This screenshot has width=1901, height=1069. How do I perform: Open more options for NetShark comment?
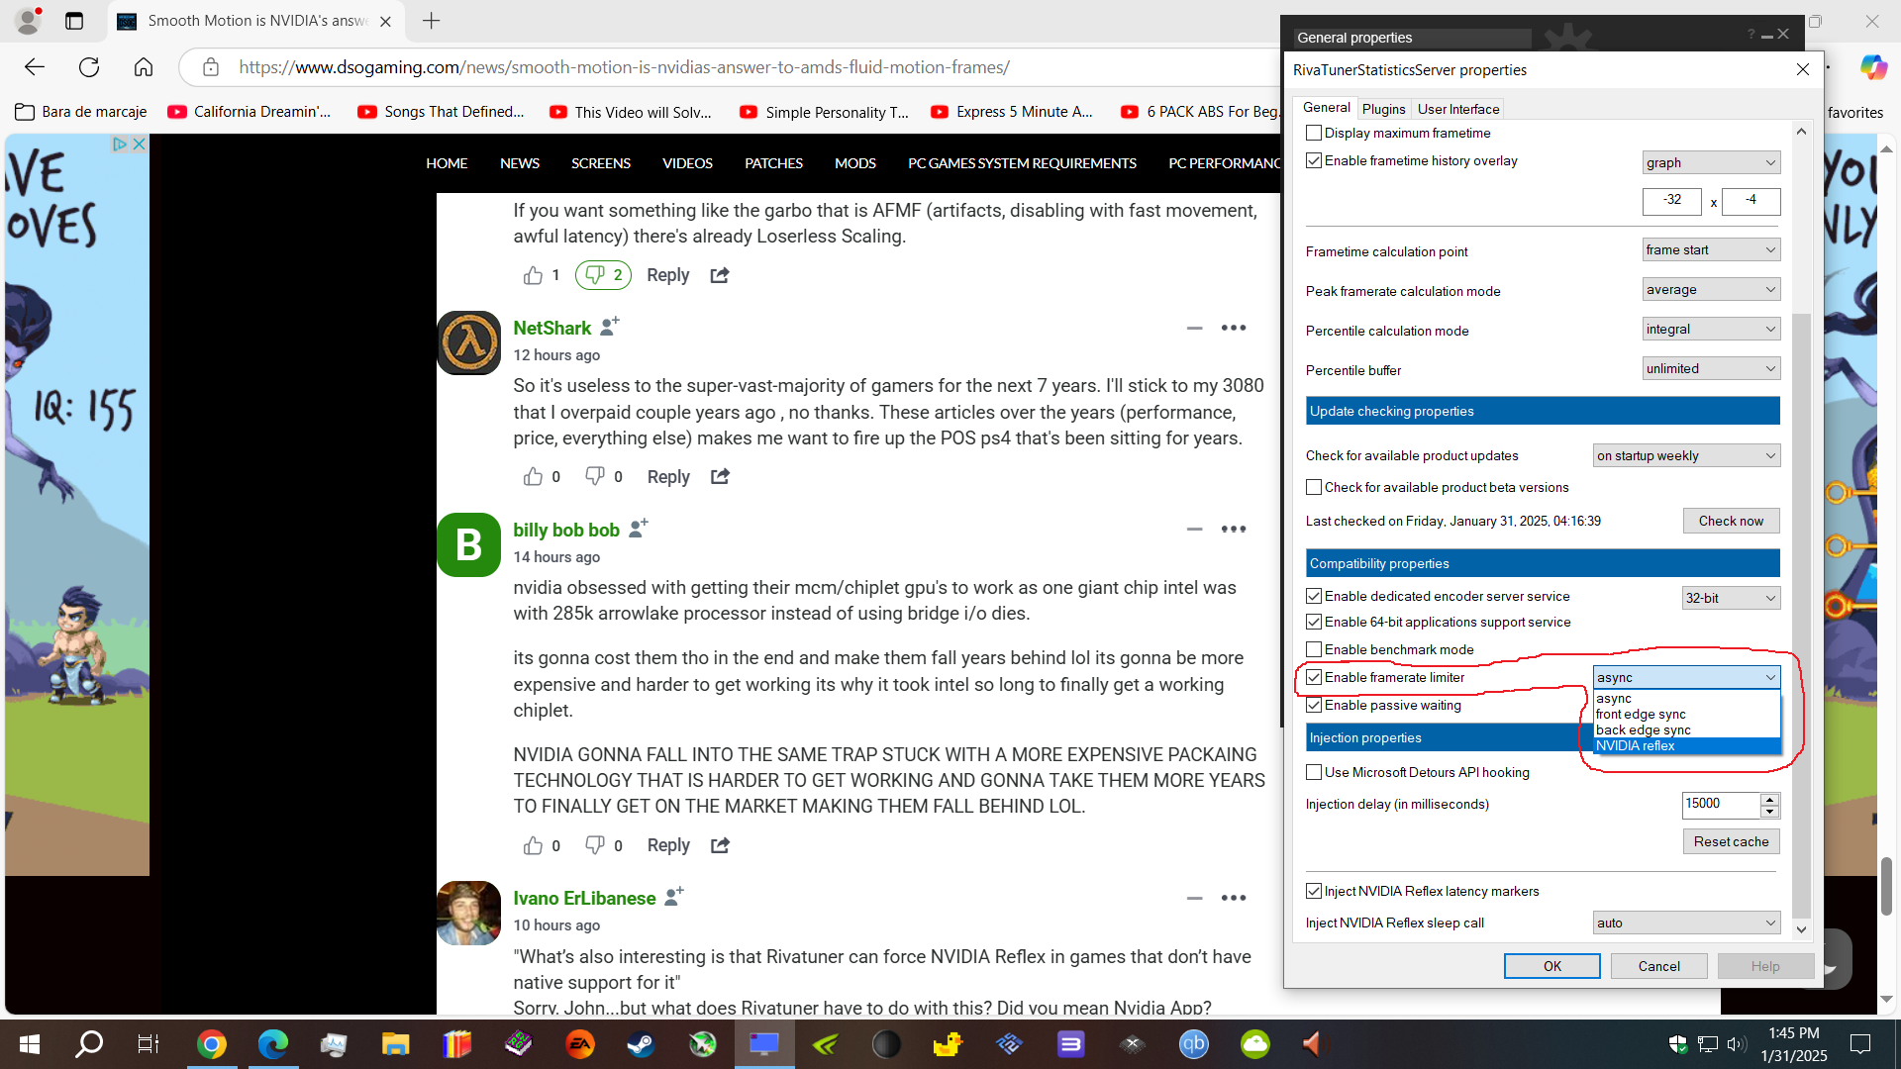(1233, 328)
